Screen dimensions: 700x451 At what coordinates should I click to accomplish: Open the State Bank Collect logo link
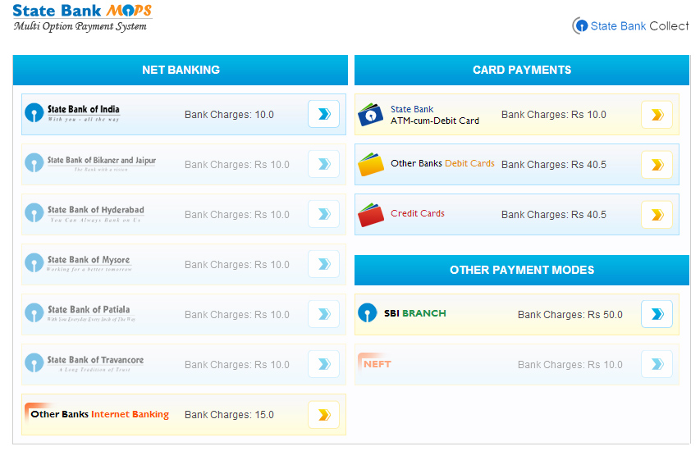point(630,26)
